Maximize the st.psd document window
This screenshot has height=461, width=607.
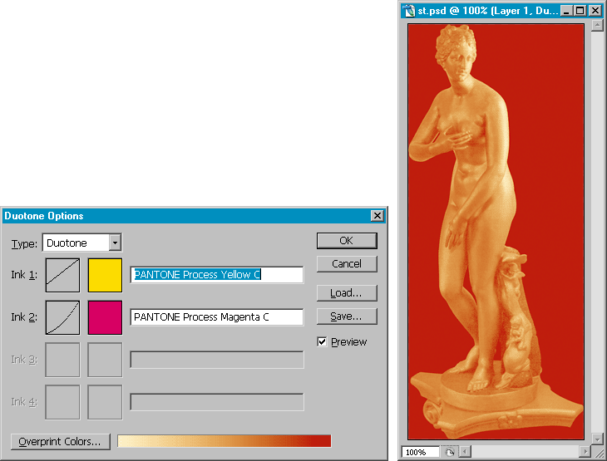click(x=580, y=11)
